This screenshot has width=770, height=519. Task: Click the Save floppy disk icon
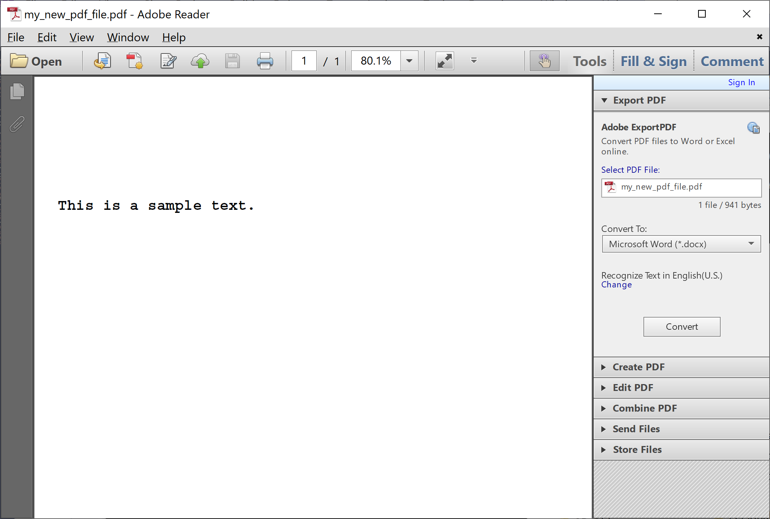click(232, 61)
